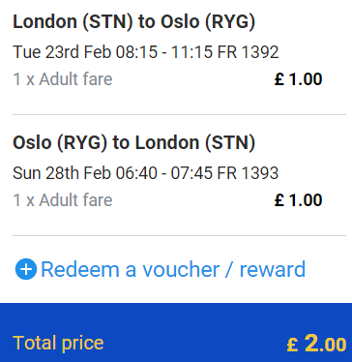Click the £ 1.00 price for the return flight

coord(298,200)
